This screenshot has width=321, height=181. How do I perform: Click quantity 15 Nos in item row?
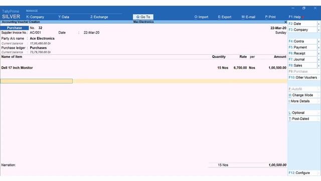tap(223, 68)
